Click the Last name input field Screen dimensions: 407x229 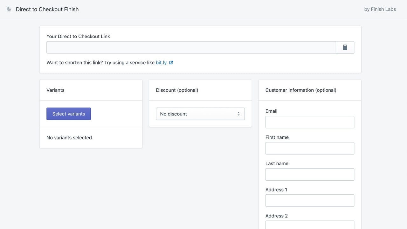pos(310,174)
